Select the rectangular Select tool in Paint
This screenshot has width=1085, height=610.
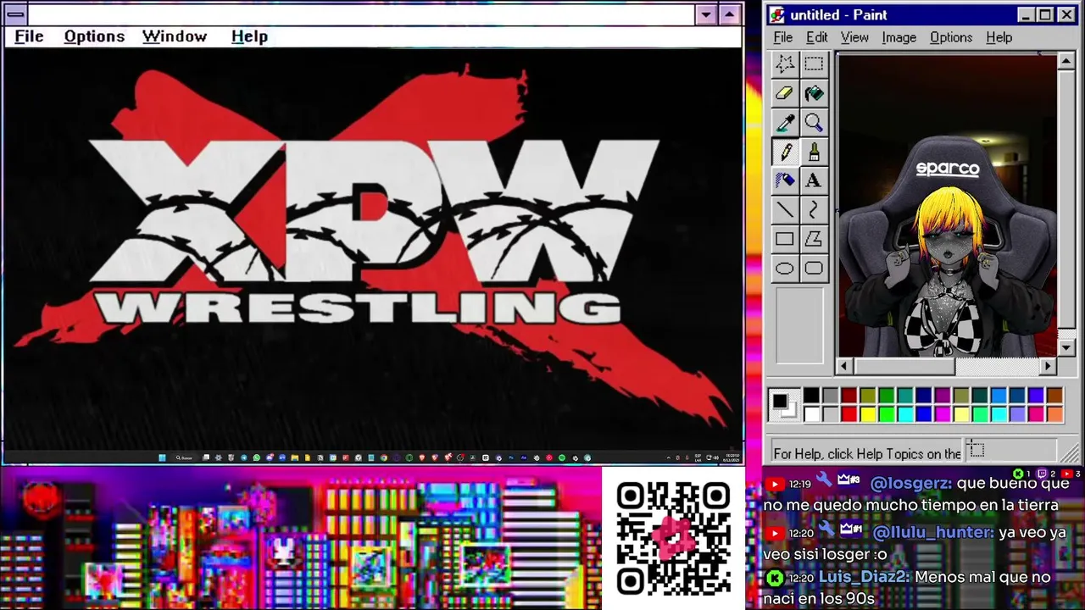click(x=814, y=64)
